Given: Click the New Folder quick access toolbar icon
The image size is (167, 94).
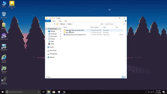Looking at the screenshot, I should [x=52, y=18].
